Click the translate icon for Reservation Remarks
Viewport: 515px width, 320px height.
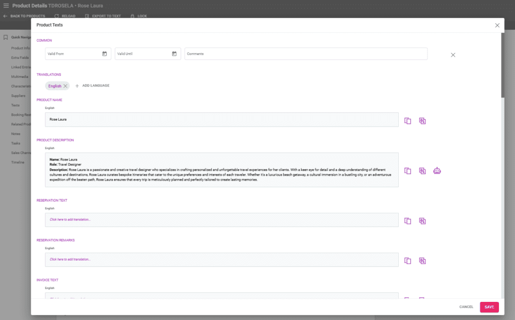click(422, 261)
